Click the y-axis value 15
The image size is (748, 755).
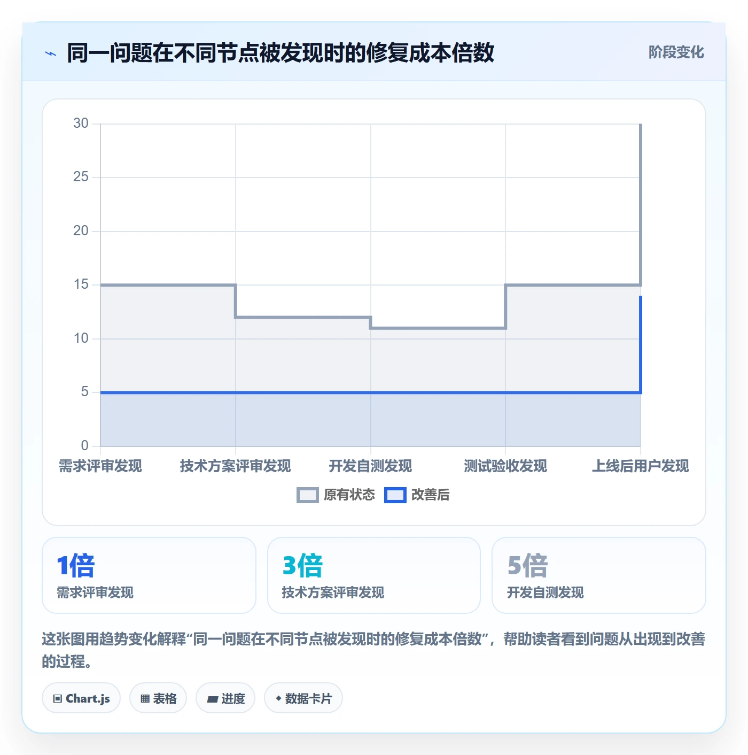point(81,284)
